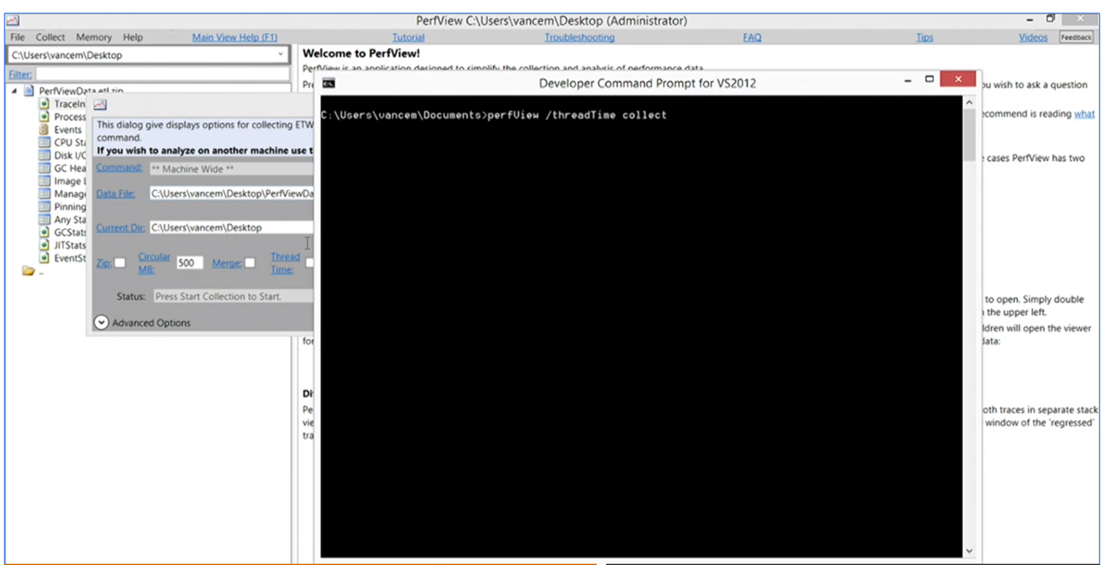Viewport: 1106px width, 565px height.
Task: Open the Videos link
Action: pos(1033,37)
